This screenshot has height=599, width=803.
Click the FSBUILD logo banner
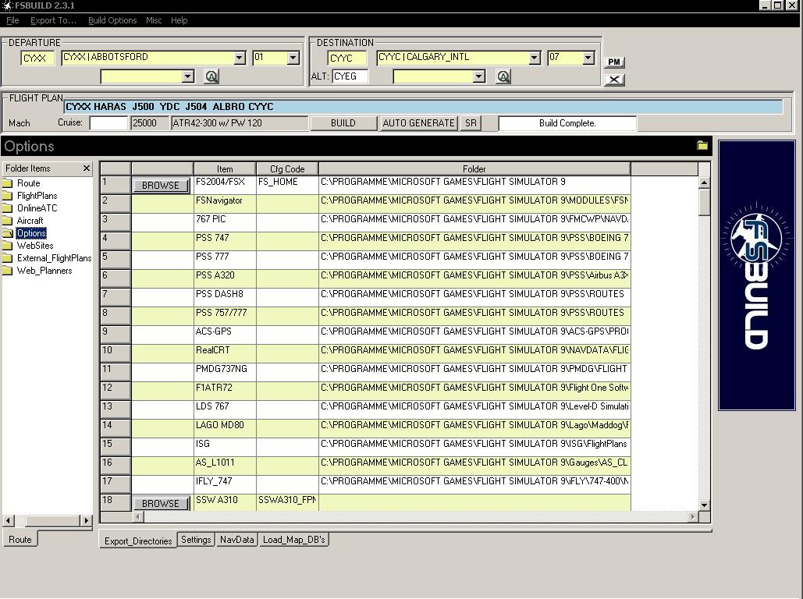pyautogui.click(x=756, y=275)
